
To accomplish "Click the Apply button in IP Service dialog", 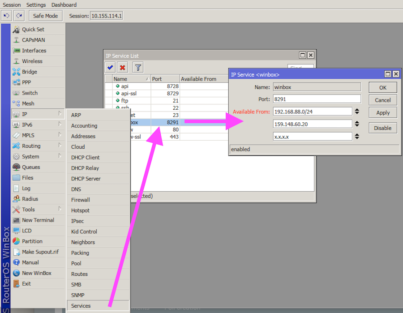I will click(x=382, y=113).
